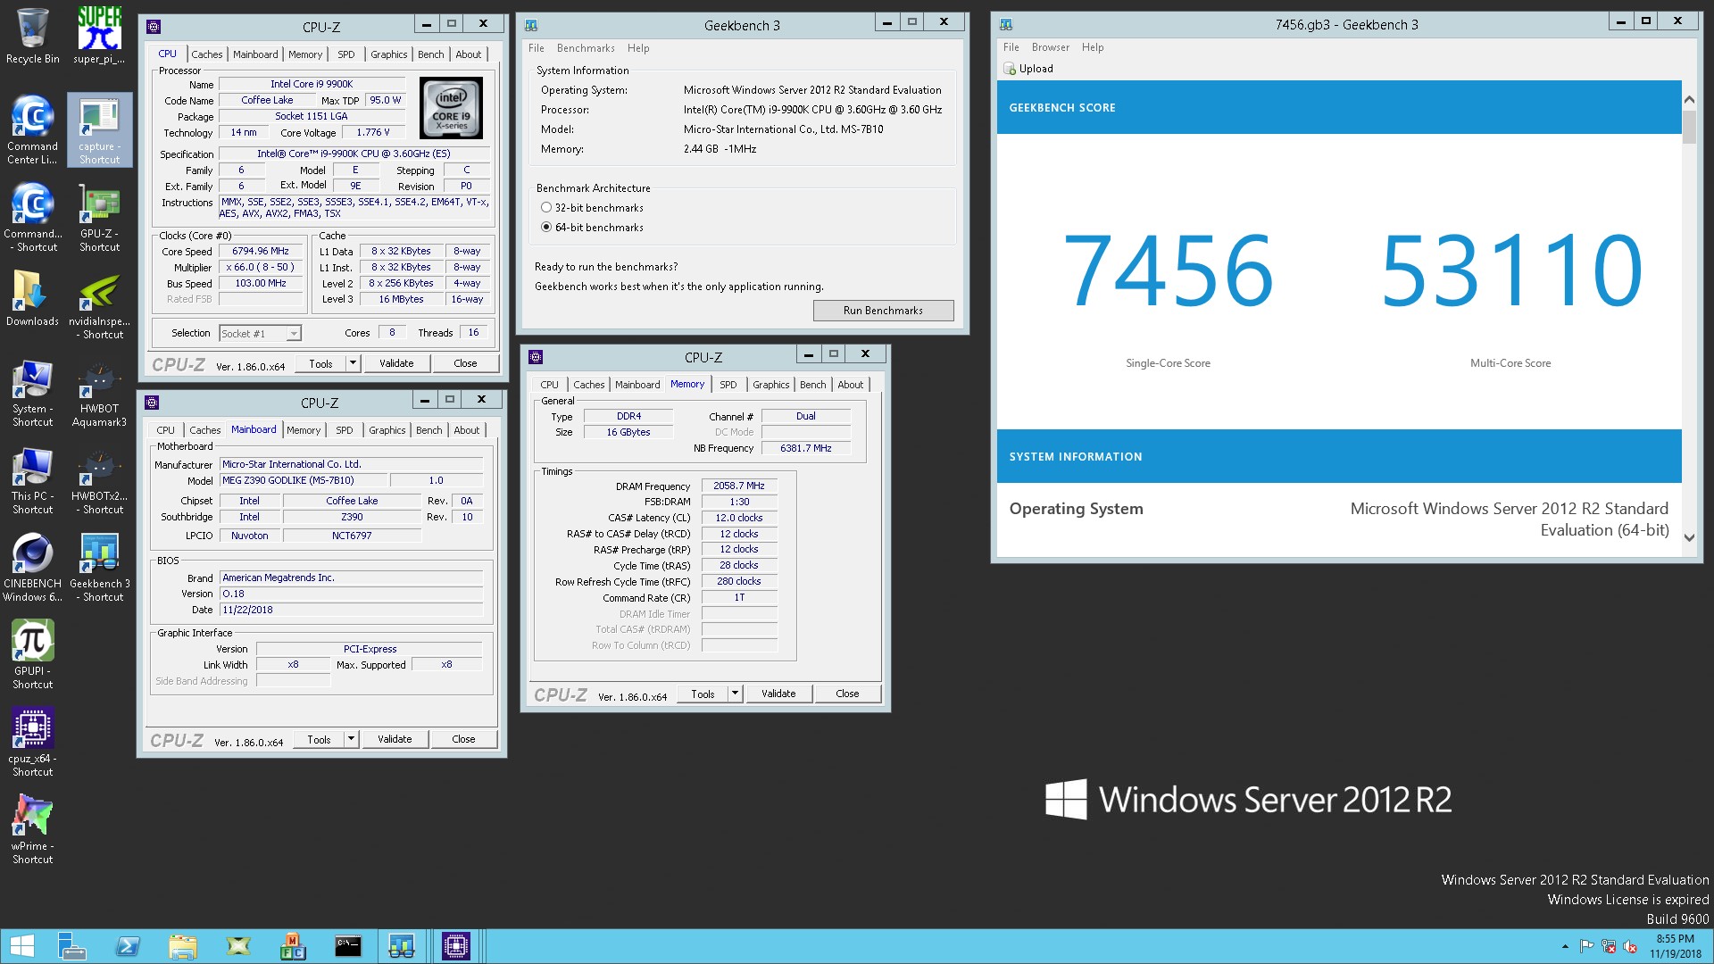Launch the wPrime shortcut icon

click(33, 830)
